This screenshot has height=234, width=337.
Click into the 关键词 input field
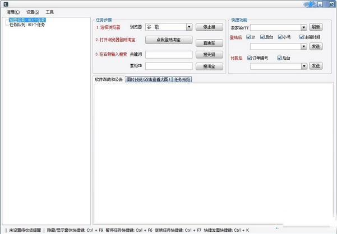tap(169, 55)
